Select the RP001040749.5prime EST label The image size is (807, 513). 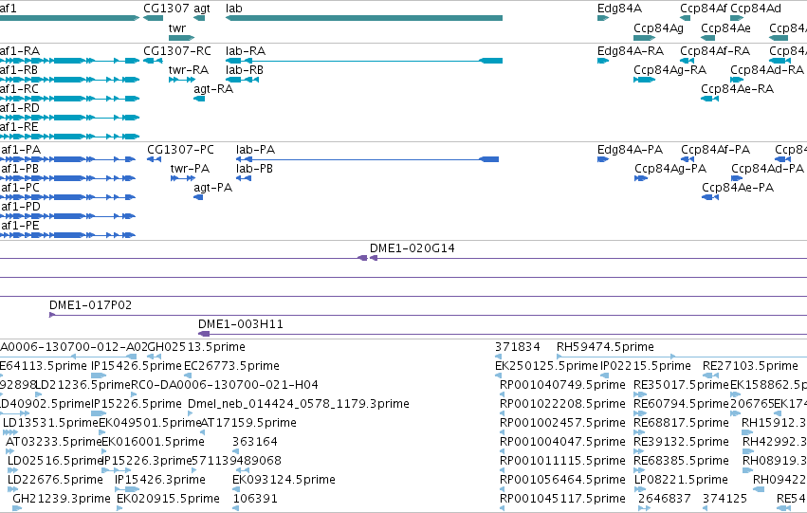pyautogui.click(x=562, y=385)
